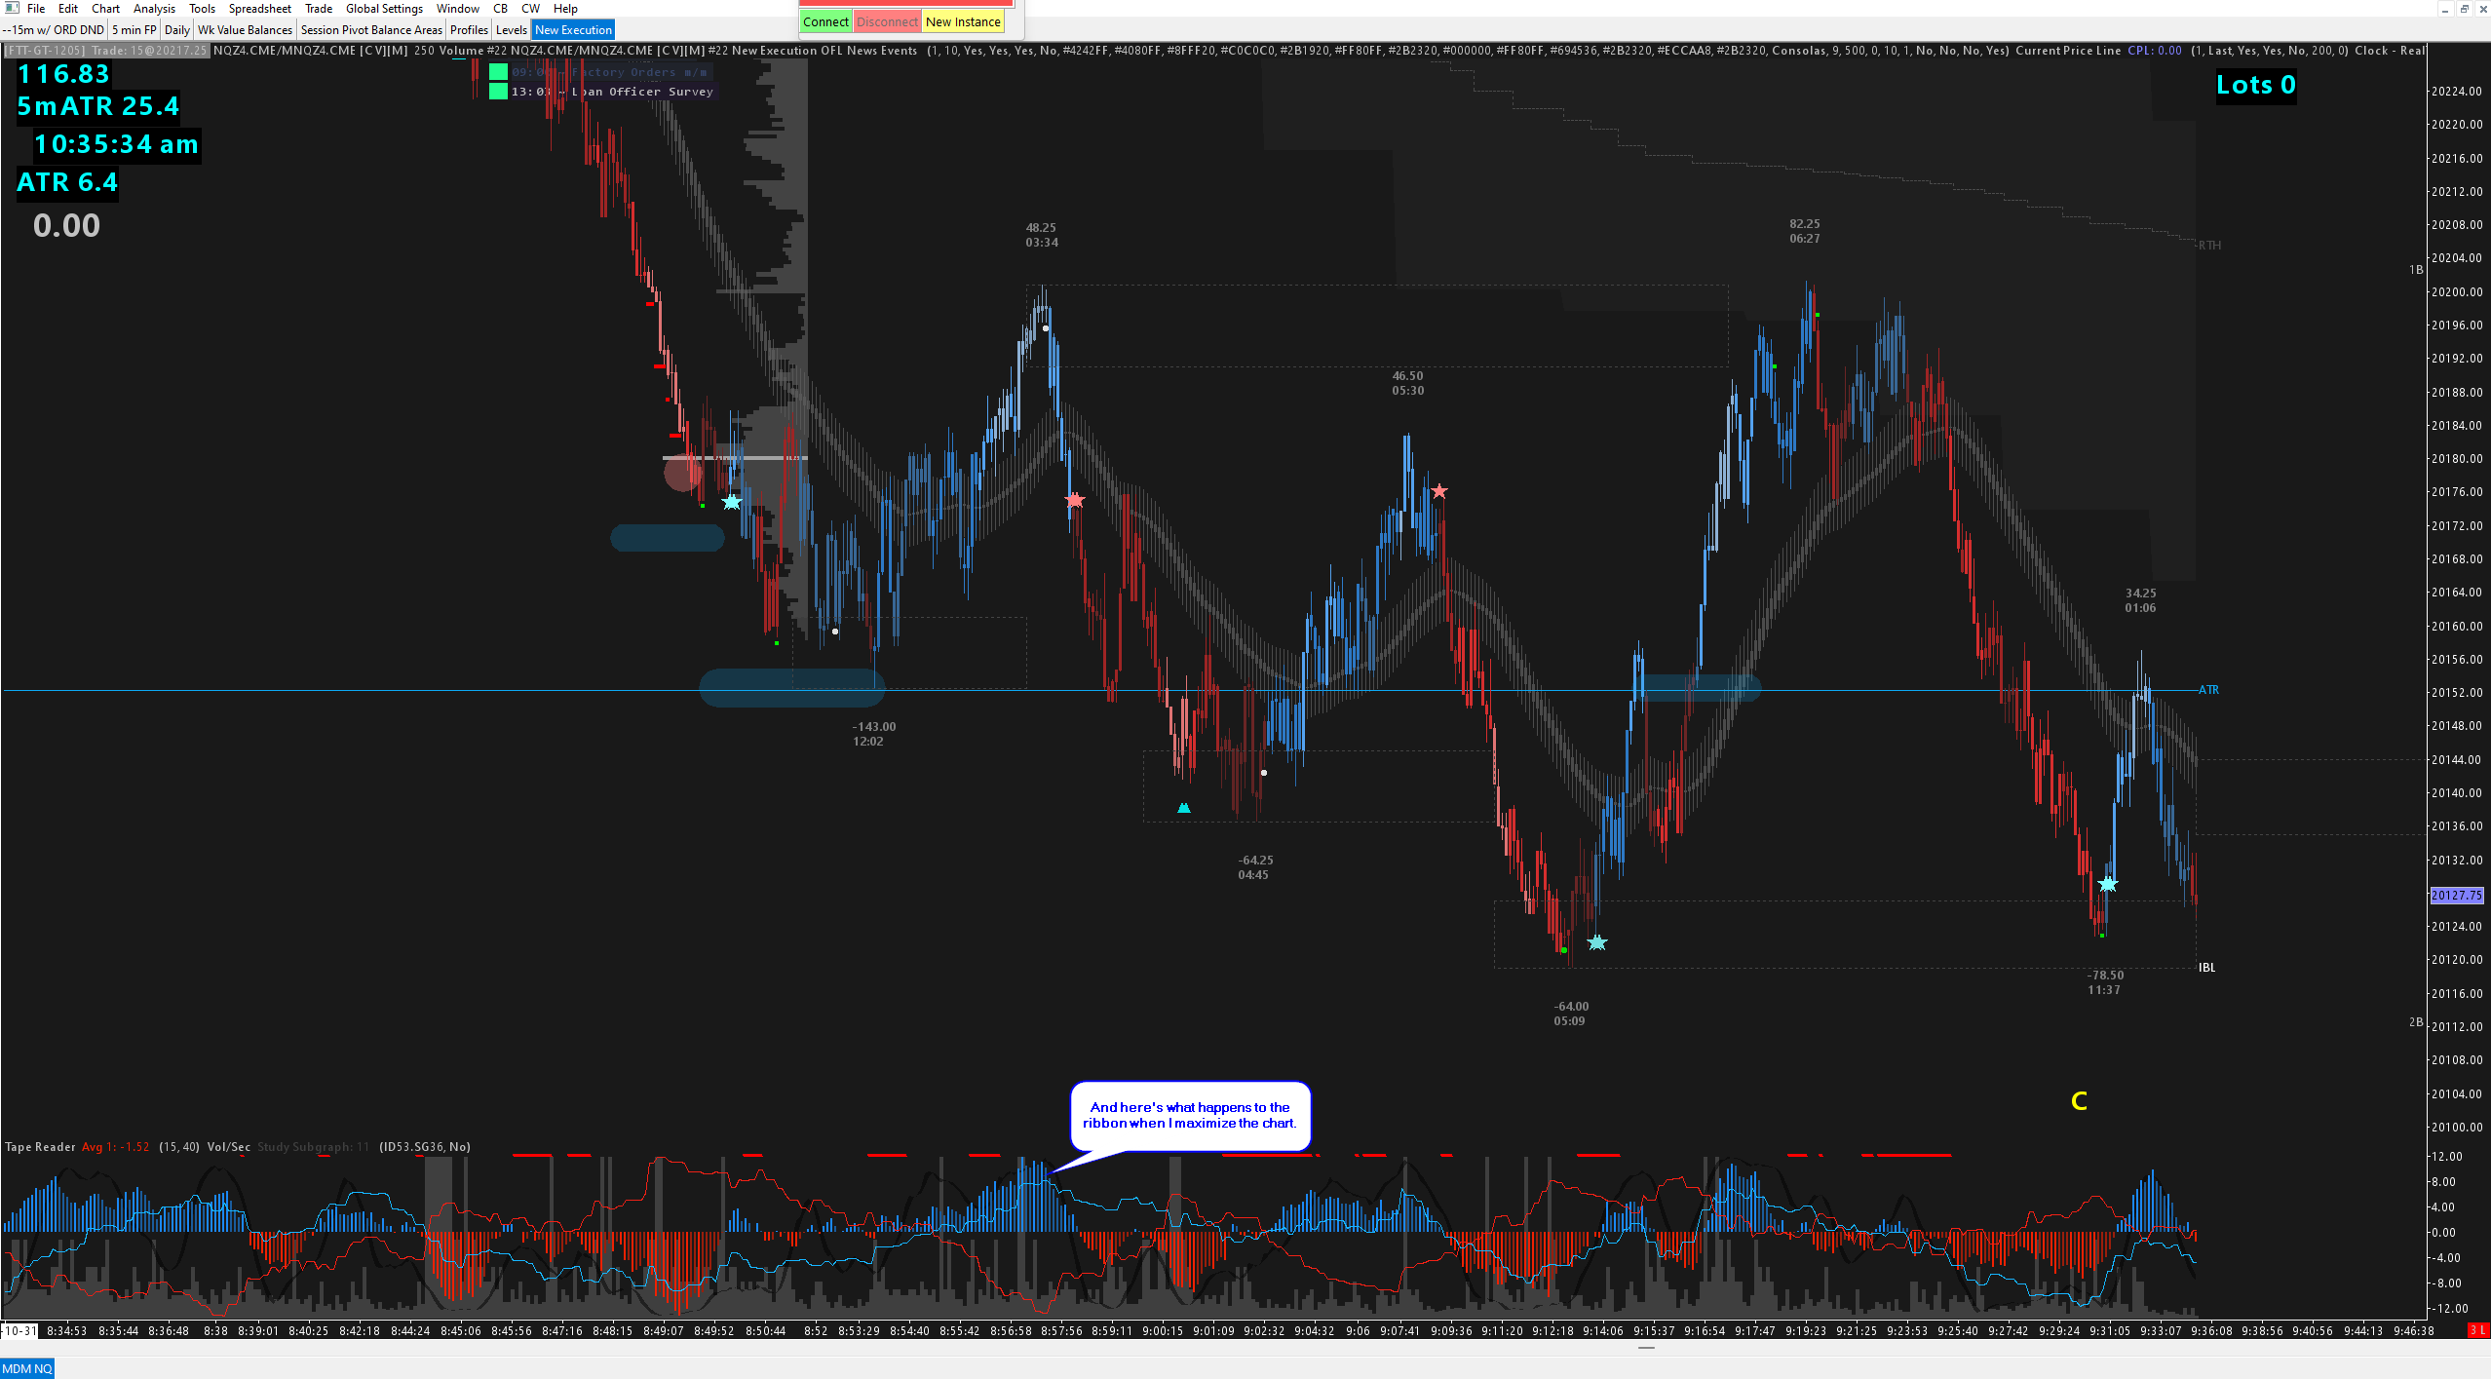
Task: Click the green Connect button
Action: (x=825, y=21)
